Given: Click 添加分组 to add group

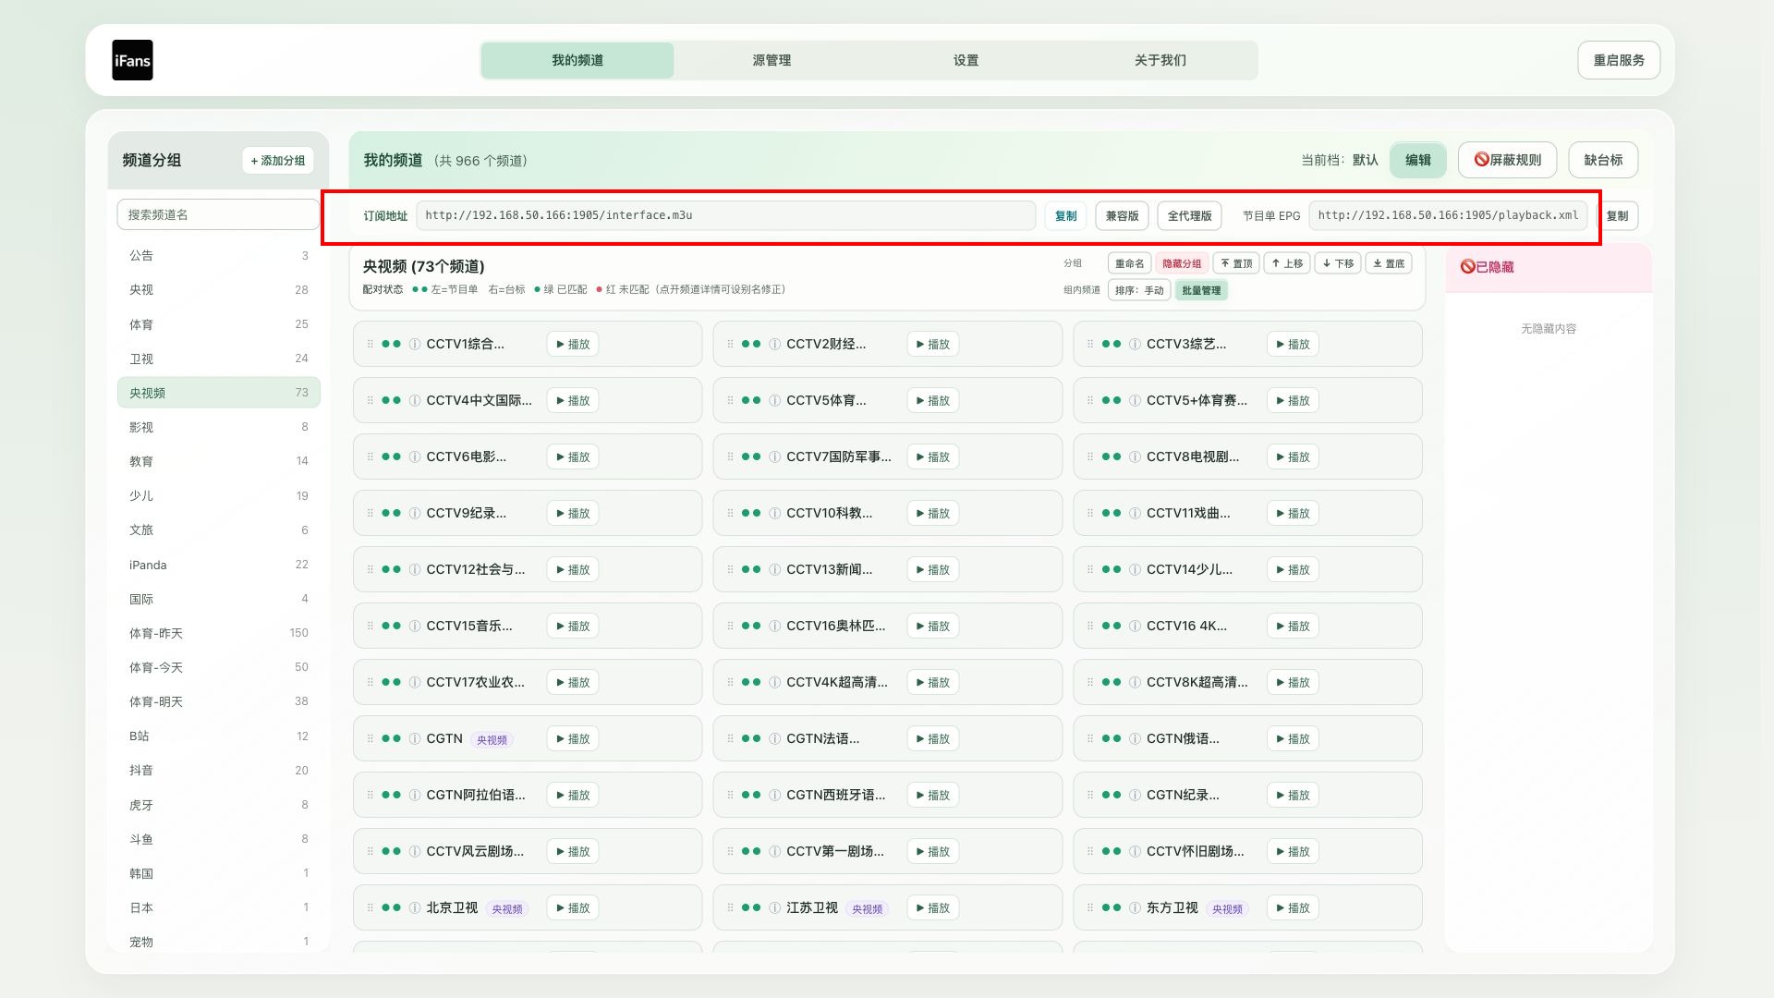Looking at the screenshot, I should [x=278, y=160].
